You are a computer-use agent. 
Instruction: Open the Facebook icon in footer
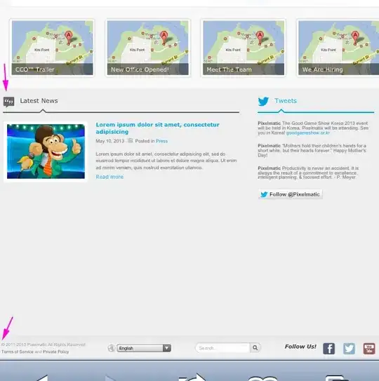point(329,349)
